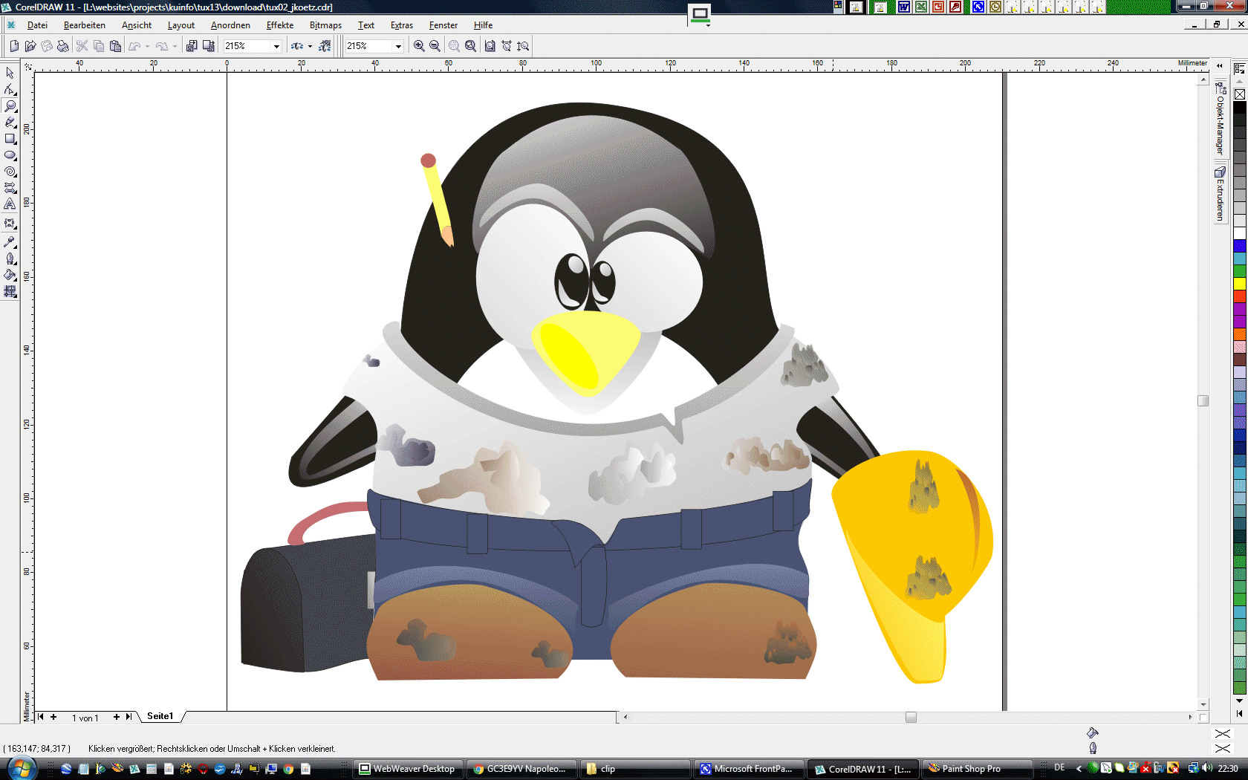
Task: Click the Paste clipboard icon
Action: [x=115, y=46]
